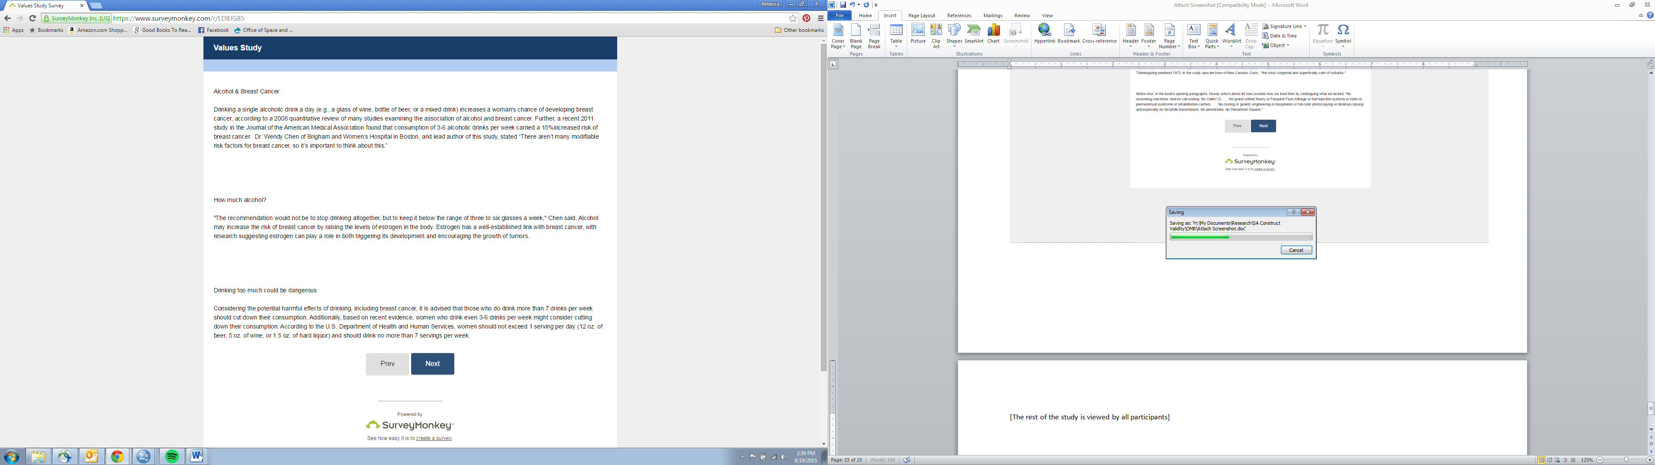
Task: Click the large Next survey button
Action: click(x=432, y=363)
